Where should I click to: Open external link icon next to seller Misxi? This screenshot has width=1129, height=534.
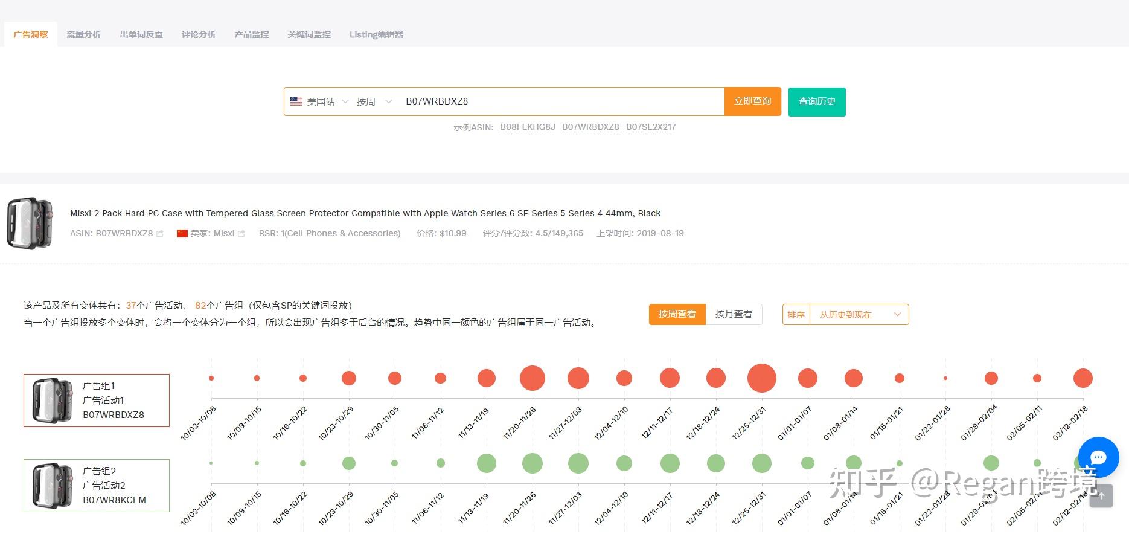(x=241, y=233)
